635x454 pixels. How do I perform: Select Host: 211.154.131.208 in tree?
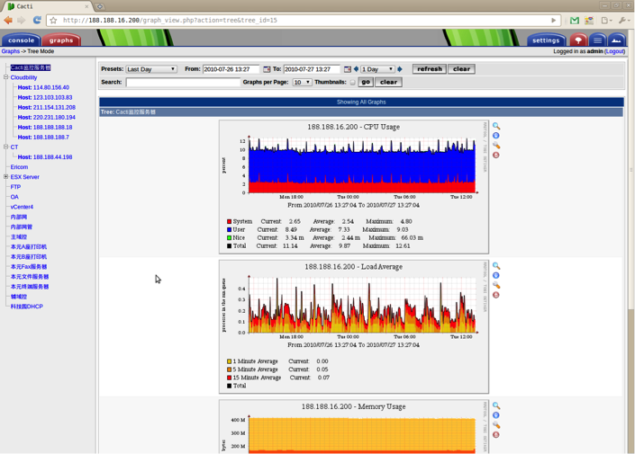point(47,107)
